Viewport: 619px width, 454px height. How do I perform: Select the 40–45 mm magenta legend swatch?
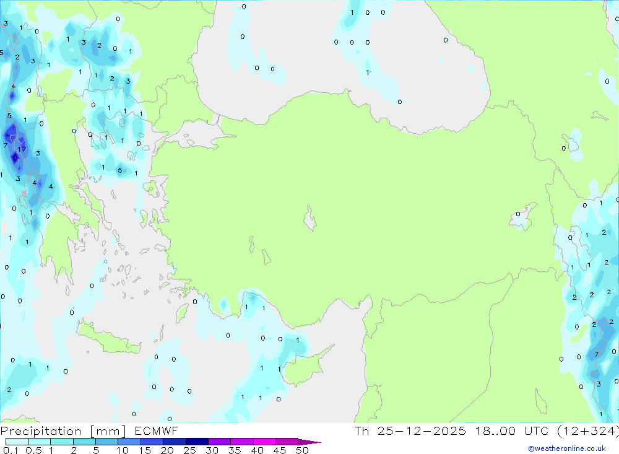[264, 442]
